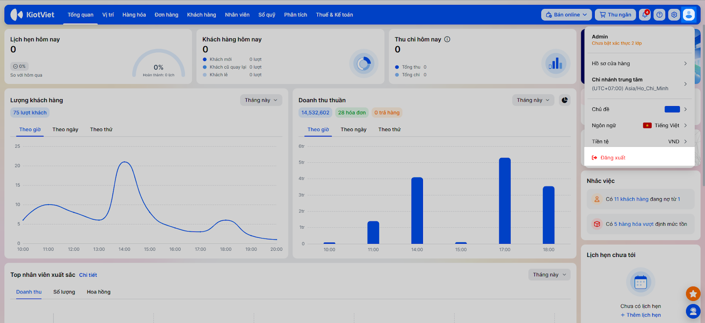
Task: Open Tháng này dropdown in Lượng khách hàng
Action: click(261, 100)
